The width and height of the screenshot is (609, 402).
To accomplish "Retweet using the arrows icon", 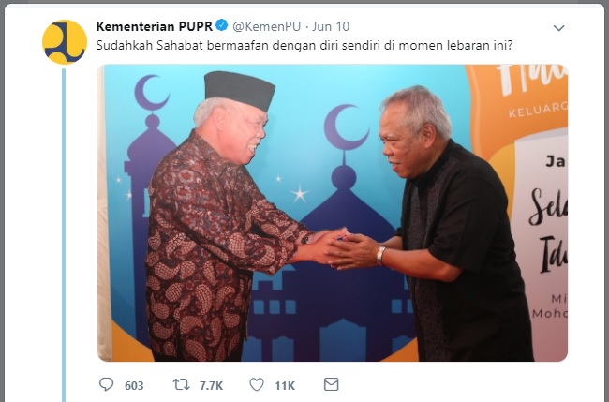I will click(x=182, y=384).
